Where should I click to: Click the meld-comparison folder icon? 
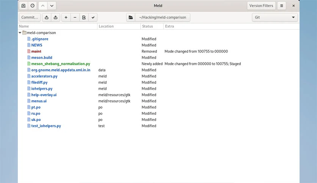click(25, 33)
